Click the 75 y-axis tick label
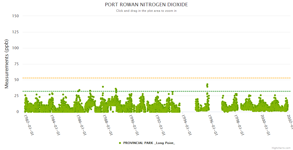This screenshot has width=293, height=150. (16, 64)
